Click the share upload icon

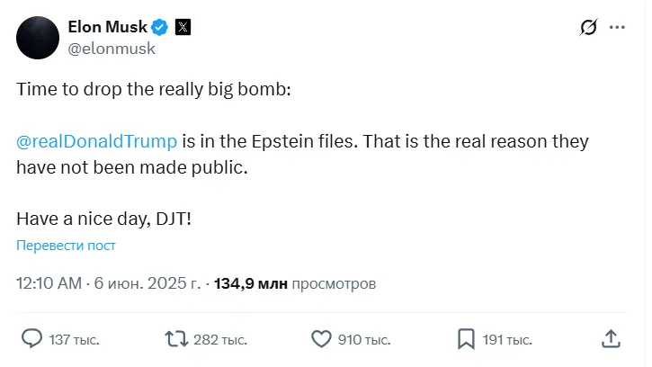[611, 339]
